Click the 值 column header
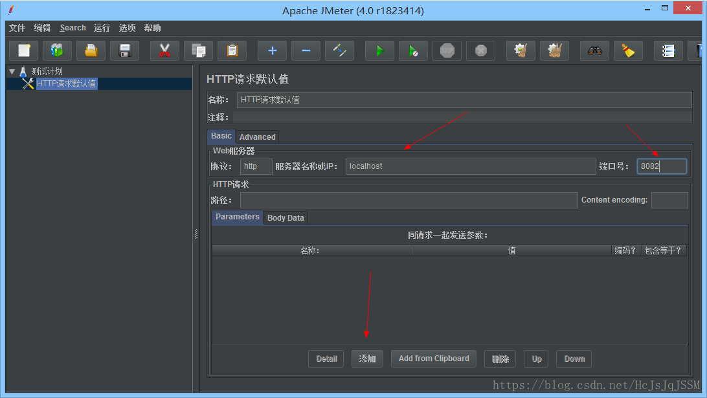The image size is (707, 398). pos(511,250)
